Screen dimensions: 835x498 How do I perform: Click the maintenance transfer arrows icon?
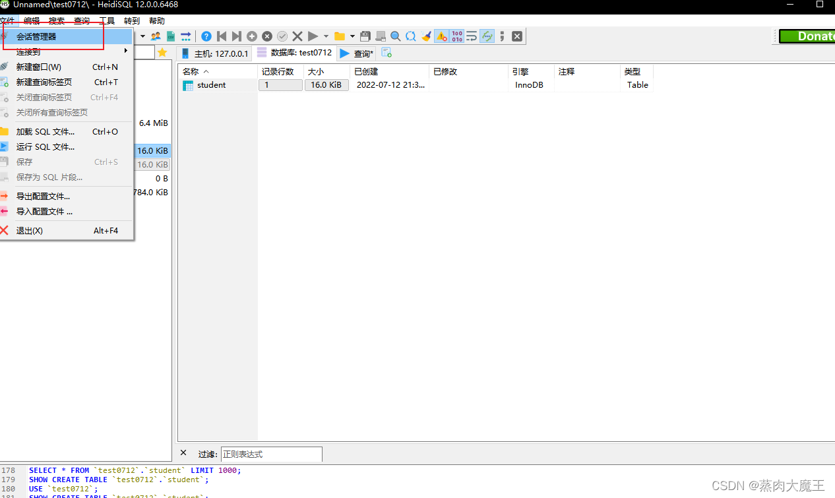coord(186,36)
